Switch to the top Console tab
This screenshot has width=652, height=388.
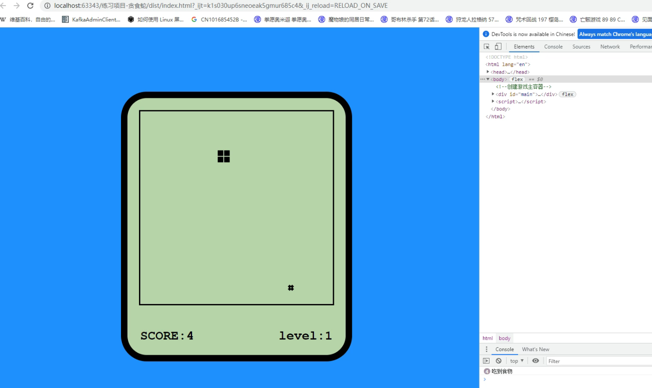(553, 47)
